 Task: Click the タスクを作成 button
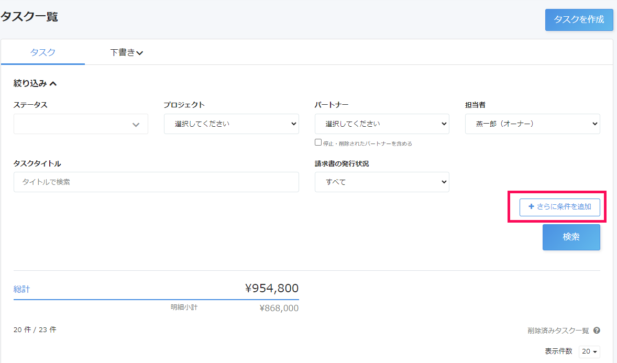[x=579, y=20]
